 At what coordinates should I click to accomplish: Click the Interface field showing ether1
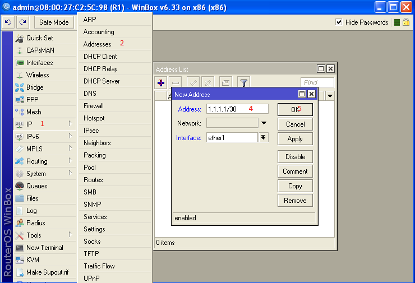(232, 137)
